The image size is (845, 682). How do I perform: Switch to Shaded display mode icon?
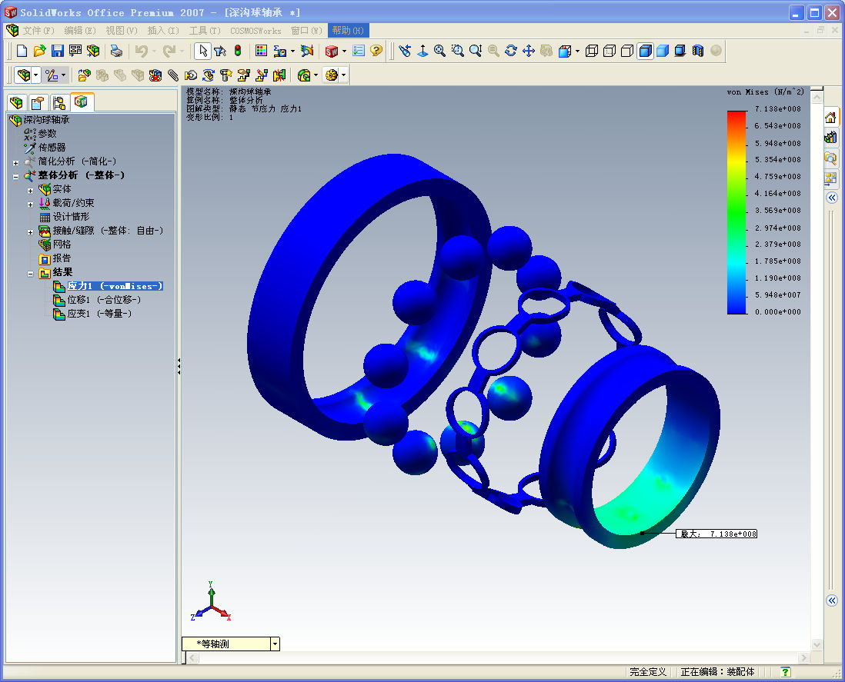[x=663, y=52]
